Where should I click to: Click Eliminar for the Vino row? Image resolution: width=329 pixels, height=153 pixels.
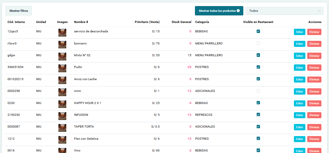point(314,151)
